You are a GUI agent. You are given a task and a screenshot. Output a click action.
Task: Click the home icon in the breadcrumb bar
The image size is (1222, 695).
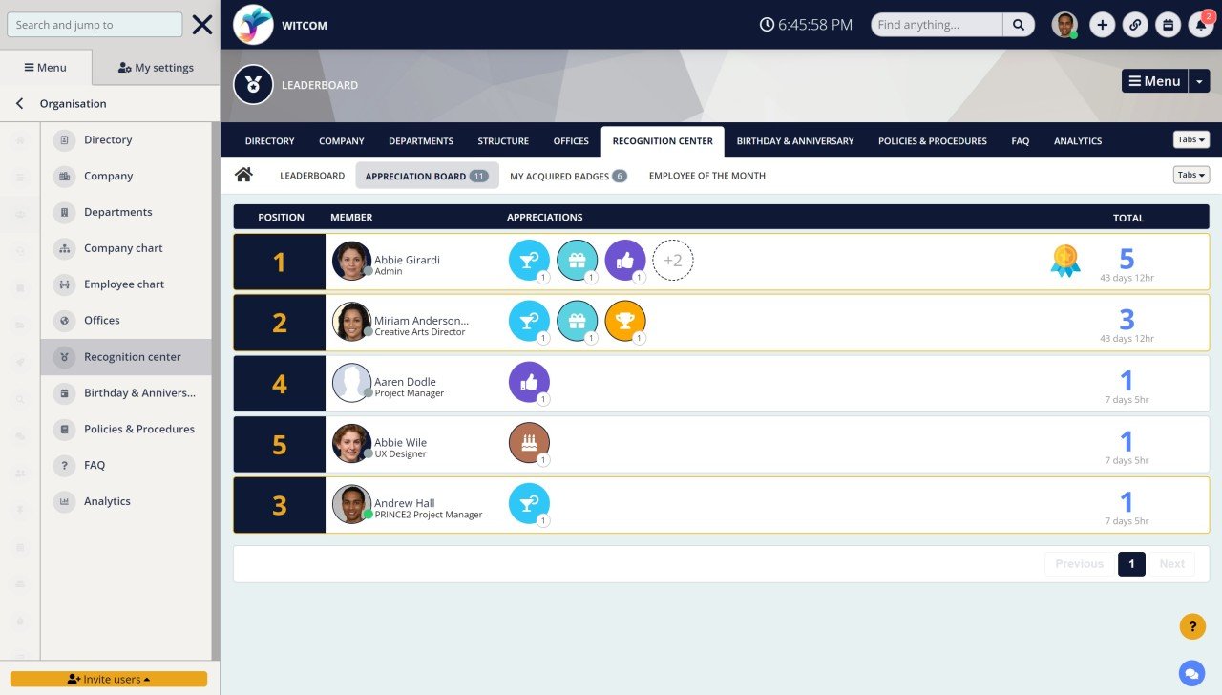pyautogui.click(x=243, y=174)
